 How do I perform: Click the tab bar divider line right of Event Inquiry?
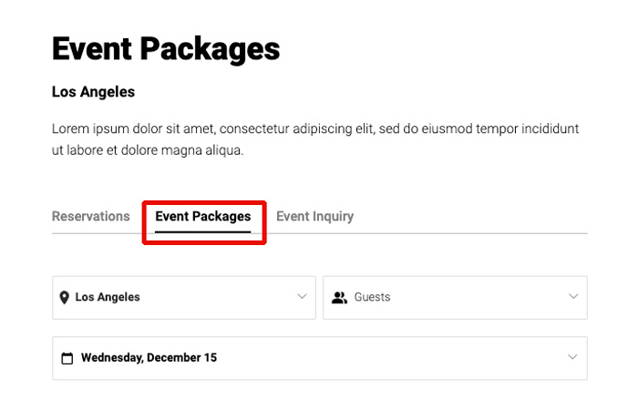pyautogui.click(x=474, y=233)
